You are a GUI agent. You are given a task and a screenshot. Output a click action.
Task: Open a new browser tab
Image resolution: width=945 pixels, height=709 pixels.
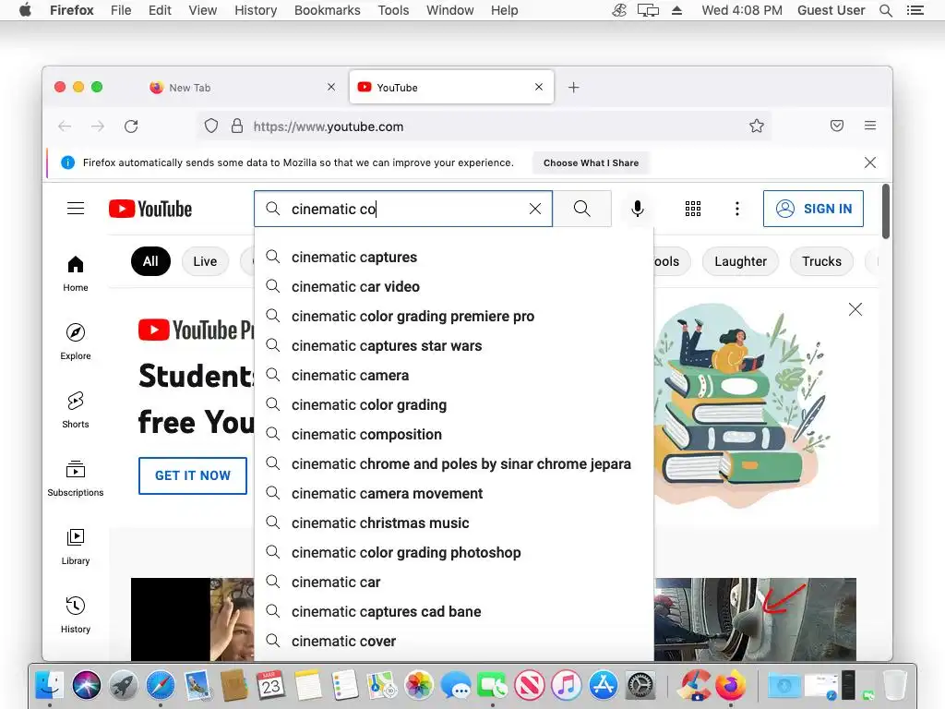(x=574, y=88)
